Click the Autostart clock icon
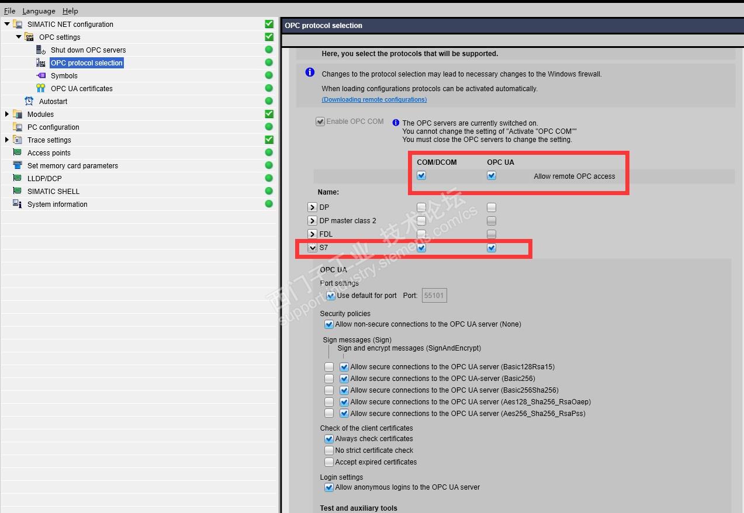The height and width of the screenshot is (513, 744). click(29, 101)
